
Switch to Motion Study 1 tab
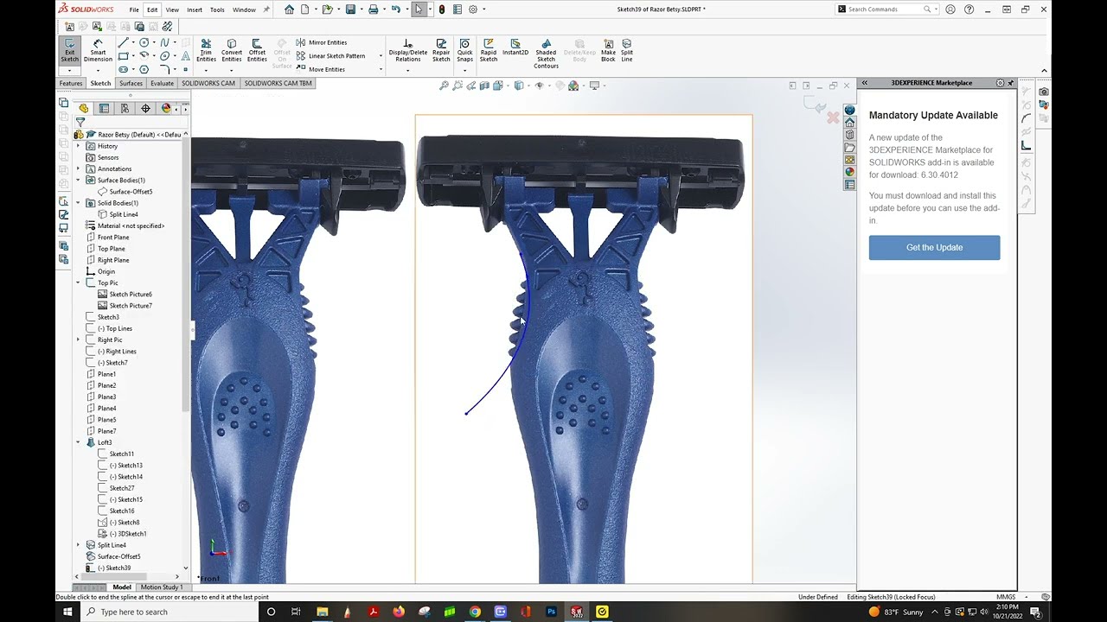pos(162,587)
